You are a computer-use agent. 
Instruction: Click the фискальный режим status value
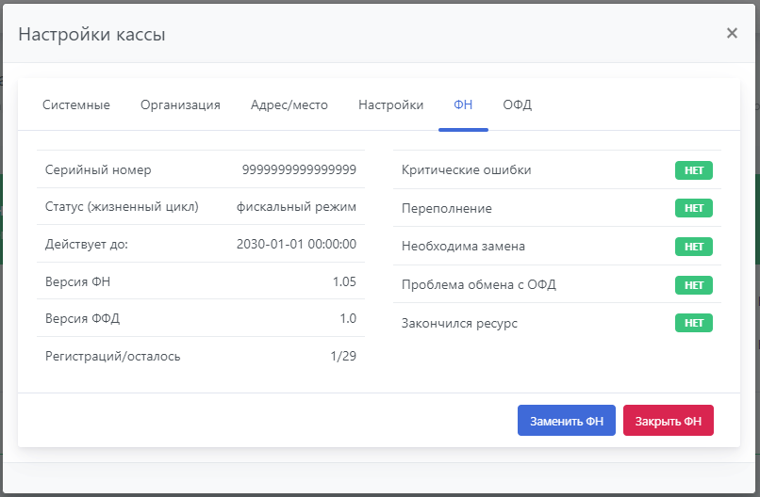point(296,207)
